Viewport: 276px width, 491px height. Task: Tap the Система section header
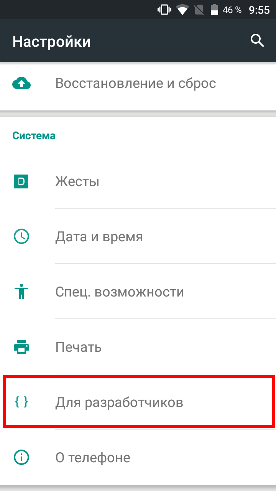pos(34,136)
